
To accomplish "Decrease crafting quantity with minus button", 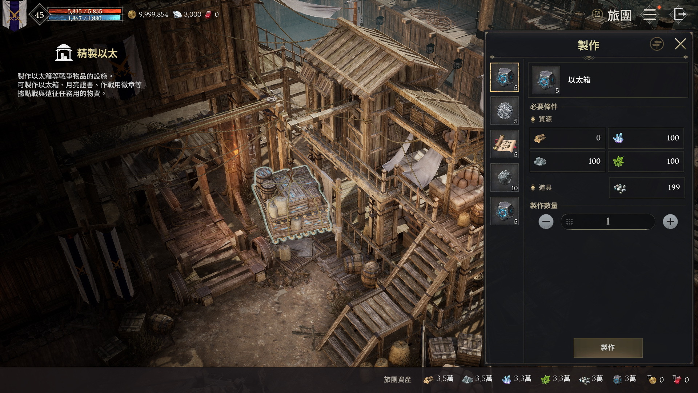I will coord(546,222).
